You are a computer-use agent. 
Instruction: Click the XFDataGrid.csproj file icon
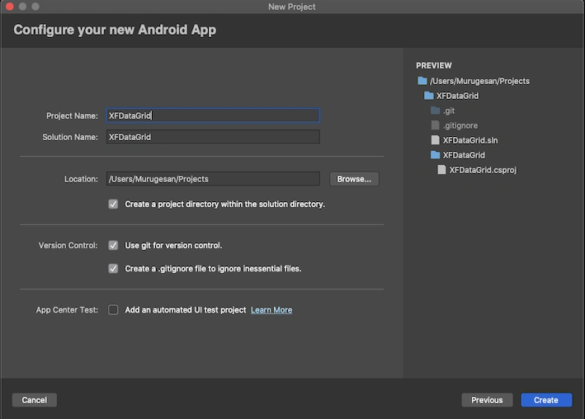click(441, 170)
